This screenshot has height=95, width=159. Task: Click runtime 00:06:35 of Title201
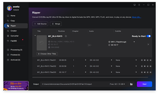63,60
